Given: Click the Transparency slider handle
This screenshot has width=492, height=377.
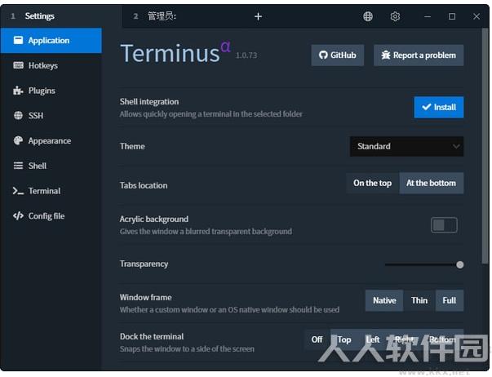Looking at the screenshot, I should (x=460, y=265).
